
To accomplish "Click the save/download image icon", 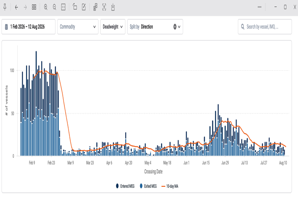I will [x=113, y=7].
